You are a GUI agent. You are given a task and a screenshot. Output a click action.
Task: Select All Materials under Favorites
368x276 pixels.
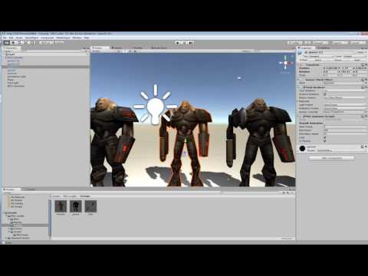coord(18,197)
